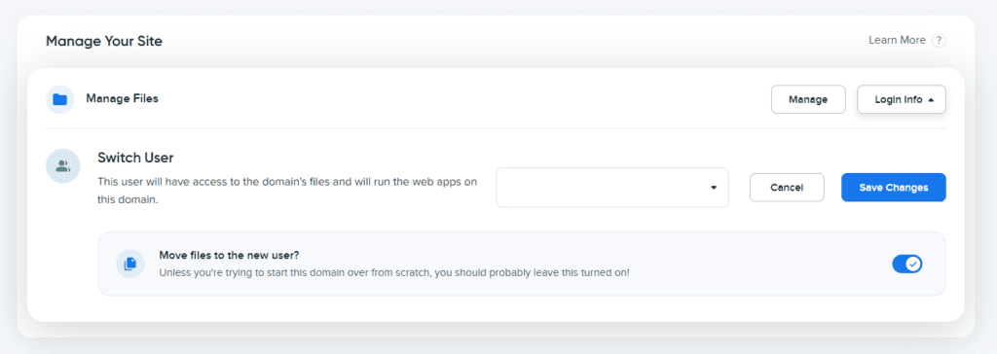997x354 pixels.
Task: Click the Switch User people icon
Action: 63,166
